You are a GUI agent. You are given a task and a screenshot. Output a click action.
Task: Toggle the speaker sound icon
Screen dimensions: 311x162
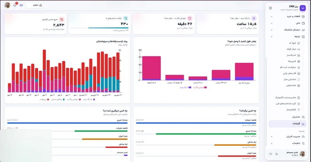coord(21,5)
